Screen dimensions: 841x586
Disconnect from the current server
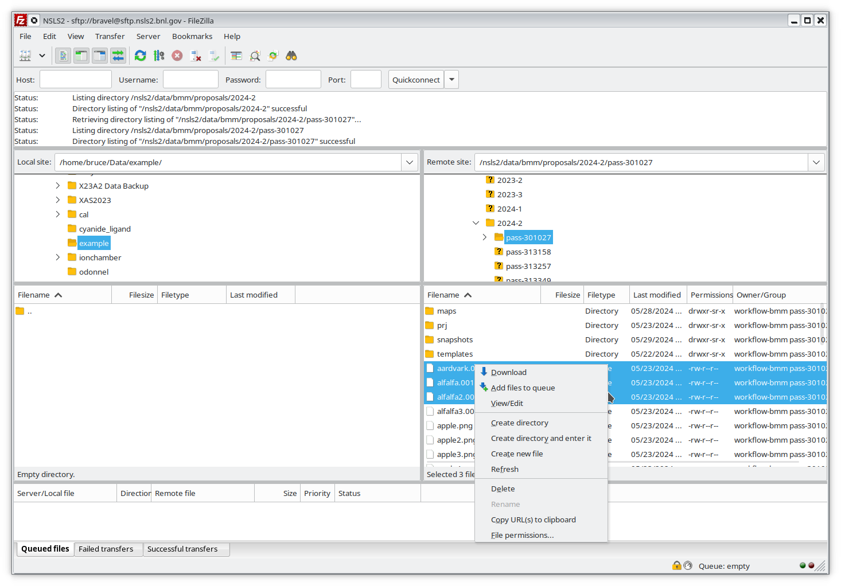(x=196, y=56)
